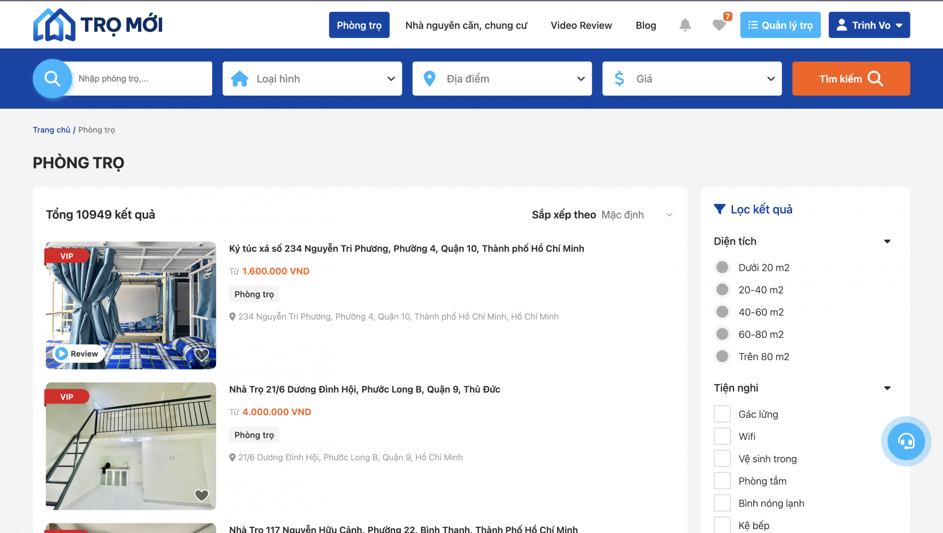Play the Review video on first listing

click(x=78, y=353)
